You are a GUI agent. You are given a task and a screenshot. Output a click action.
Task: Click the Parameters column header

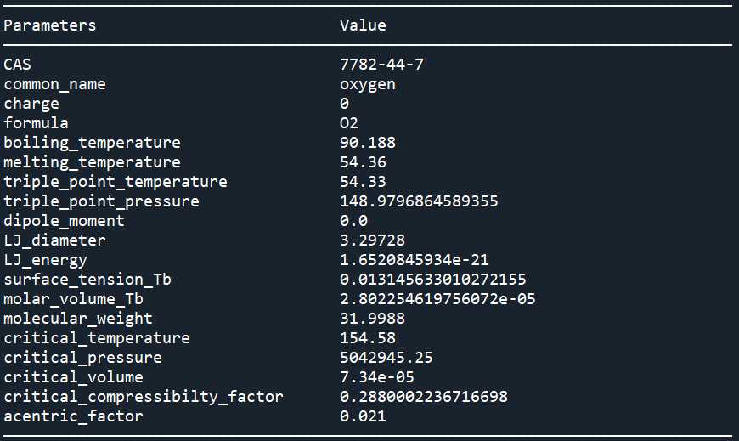pos(49,25)
